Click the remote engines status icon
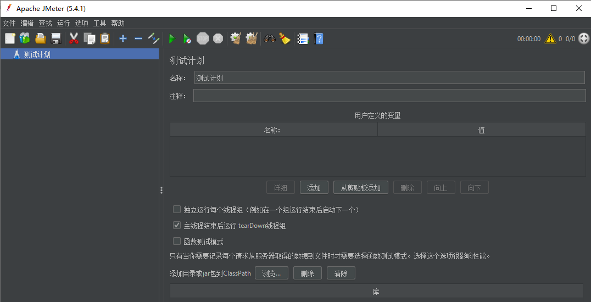The width and height of the screenshot is (591, 302). 583,38
